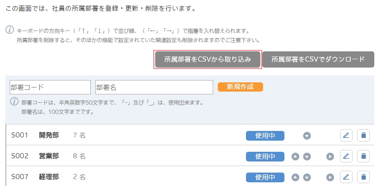This screenshot has height=186, width=378.
Task: Click the edit pencil icon for 開発部
Action: (x=346, y=136)
